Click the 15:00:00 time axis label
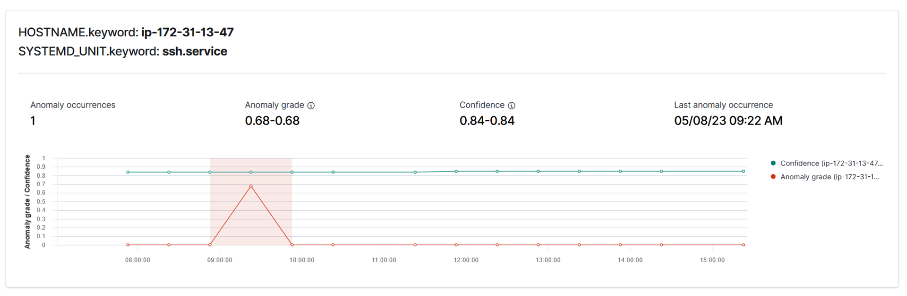907x296 pixels. click(x=712, y=260)
